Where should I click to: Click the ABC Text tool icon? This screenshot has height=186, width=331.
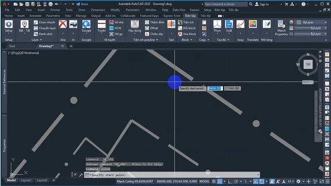(171, 24)
